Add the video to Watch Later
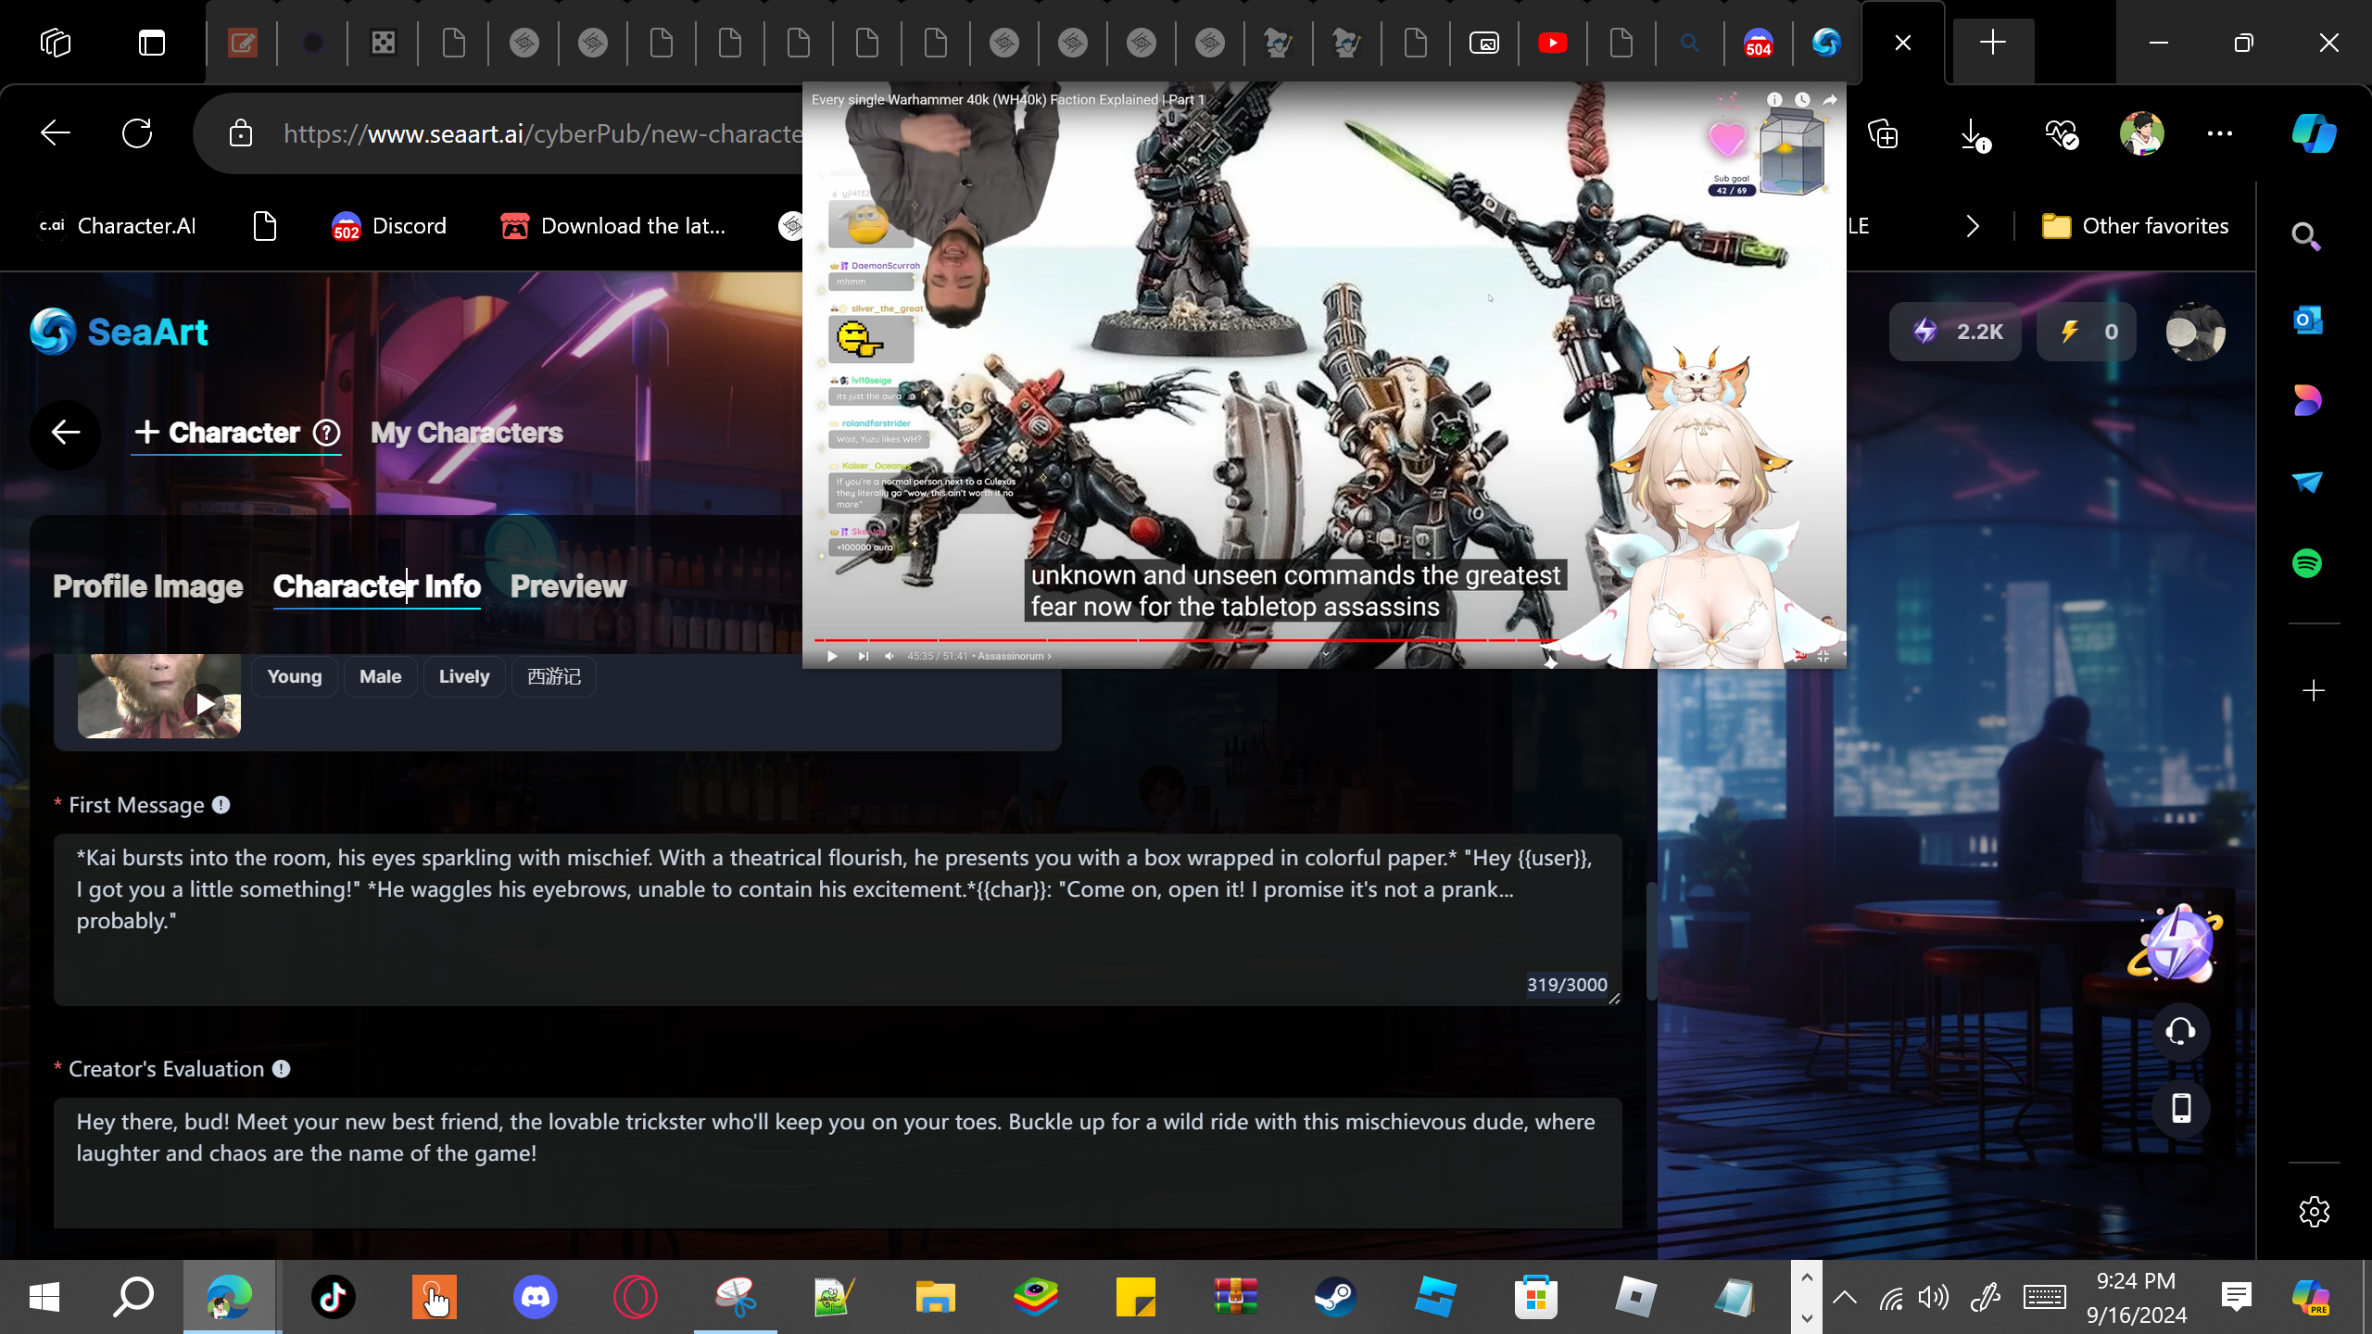 point(1802,99)
